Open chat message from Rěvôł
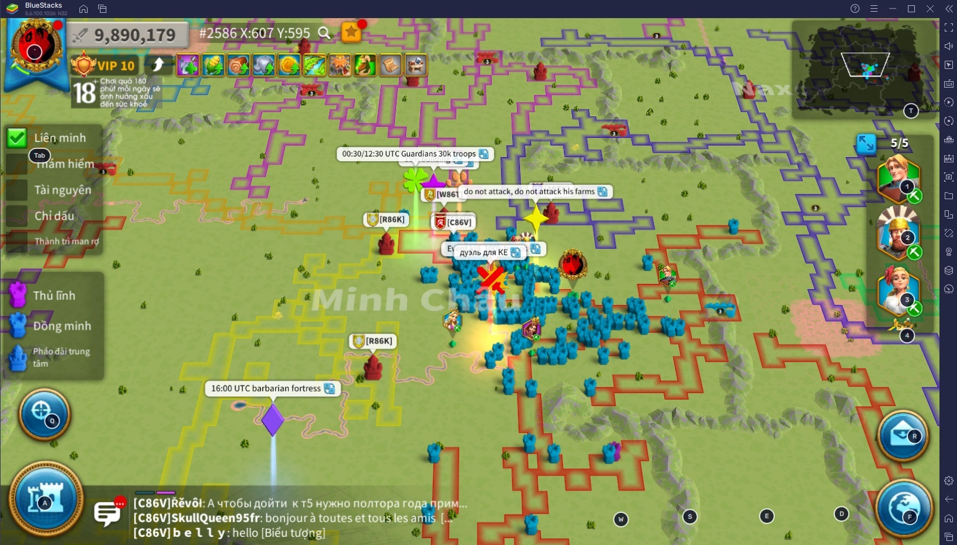The width and height of the screenshot is (957, 545). point(300,503)
